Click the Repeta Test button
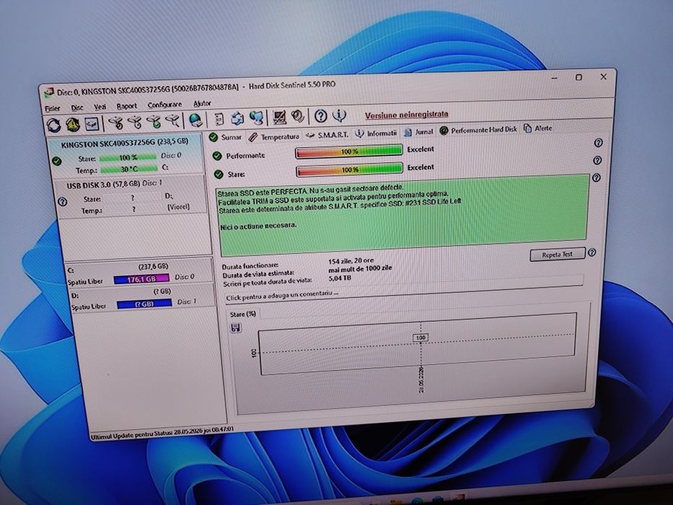Image resolution: width=673 pixels, height=505 pixels. [x=557, y=254]
